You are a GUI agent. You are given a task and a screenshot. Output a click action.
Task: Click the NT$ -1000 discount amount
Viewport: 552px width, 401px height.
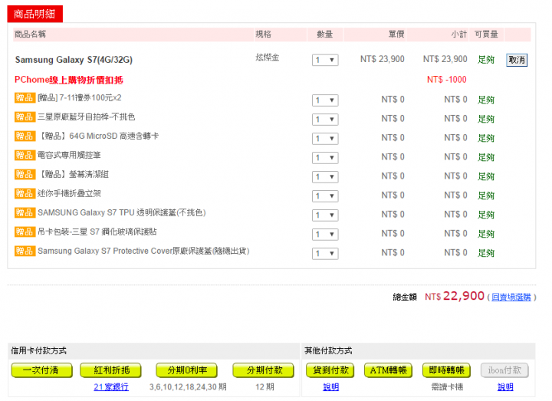(447, 80)
